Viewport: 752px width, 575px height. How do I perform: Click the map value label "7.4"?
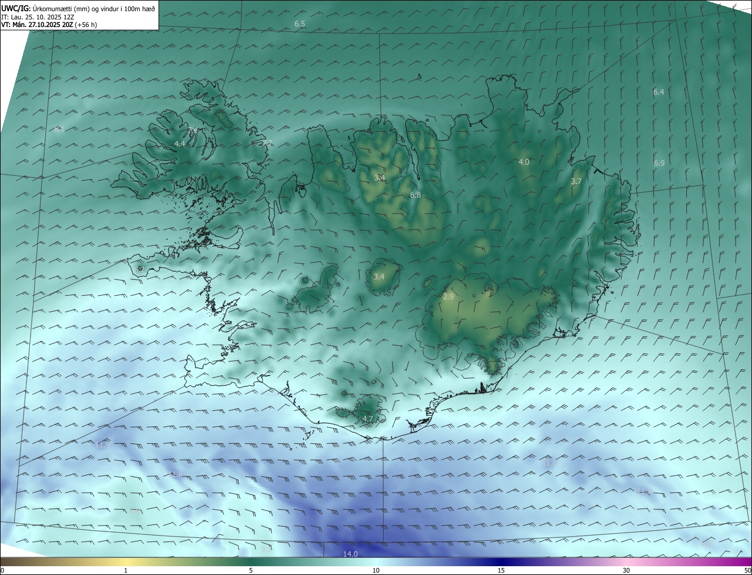tap(192, 129)
